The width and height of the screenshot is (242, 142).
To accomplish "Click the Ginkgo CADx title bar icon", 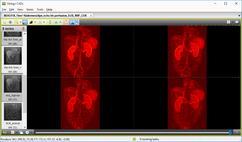I will (x=4, y=3).
